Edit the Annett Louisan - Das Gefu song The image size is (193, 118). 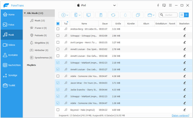click(185, 56)
